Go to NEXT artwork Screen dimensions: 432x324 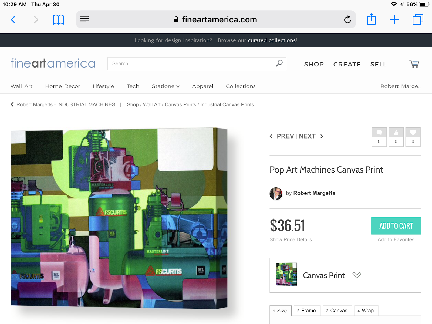(311, 136)
